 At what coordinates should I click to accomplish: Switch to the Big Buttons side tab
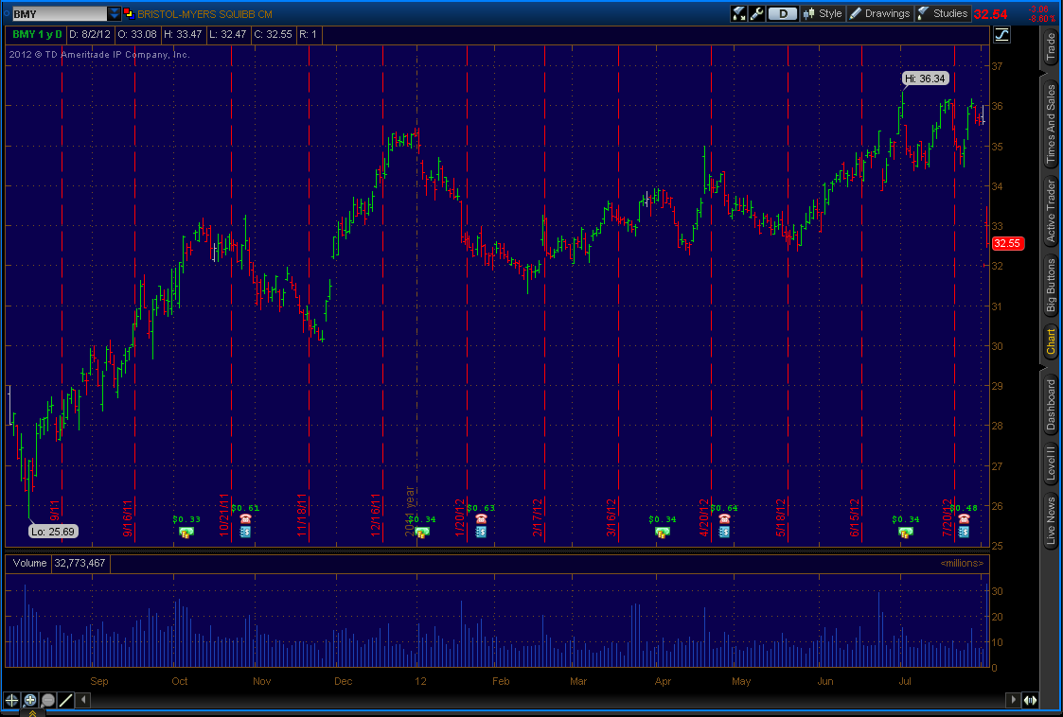[1050, 286]
